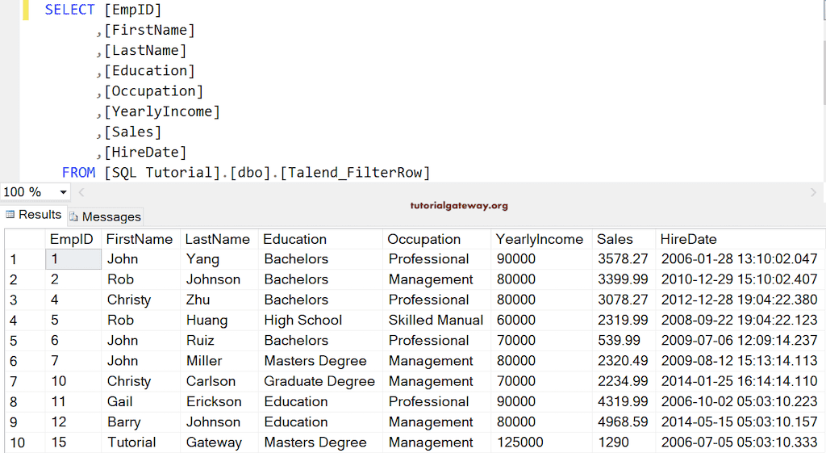This screenshot has height=453, width=826.
Task: Click [SQL Tutorial] in the FROM clause
Action: pos(161,173)
